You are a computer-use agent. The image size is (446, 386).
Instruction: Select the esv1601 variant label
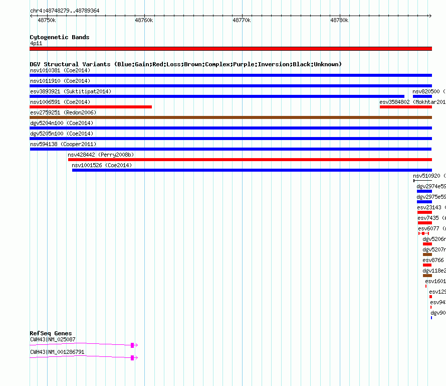[x=435, y=281]
